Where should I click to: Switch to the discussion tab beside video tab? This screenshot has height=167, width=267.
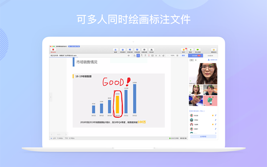coord(210,56)
